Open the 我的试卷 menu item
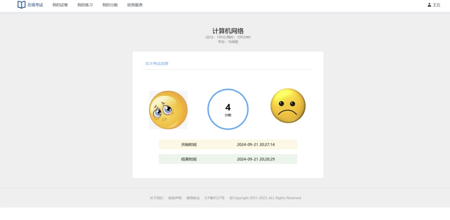450x220 pixels. tap(60, 5)
